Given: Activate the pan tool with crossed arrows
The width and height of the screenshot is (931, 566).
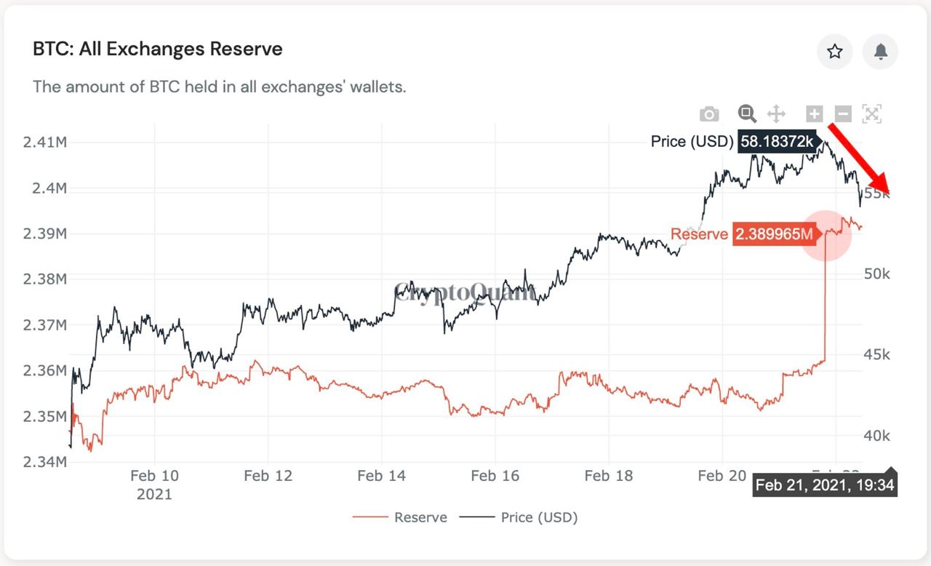Looking at the screenshot, I should click(x=776, y=114).
